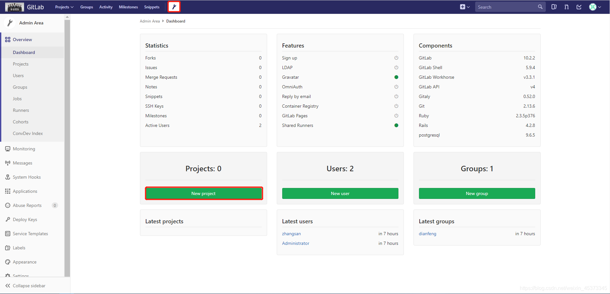Image resolution: width=610 pixels, height=294 pixels.
Task: Click the Overview grid icon
Action: pyautogui.click(x=8, y=40)
